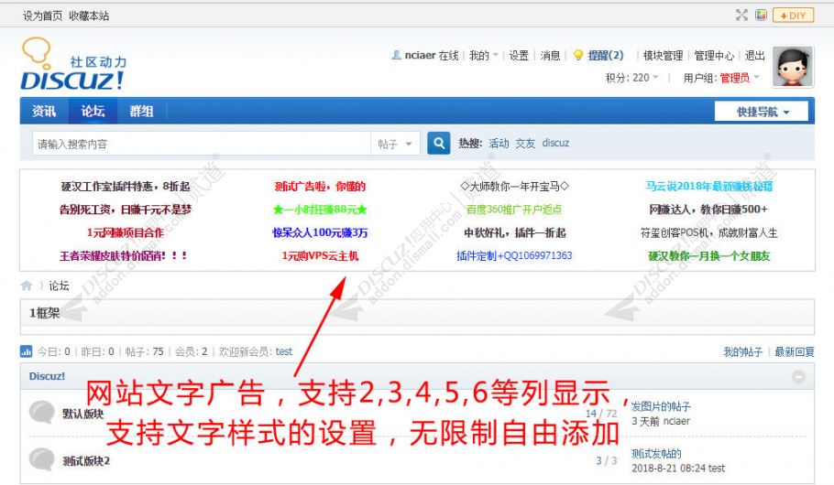Image resolution: width=834 pixels, height=485 pixels.
Task: Open ad 中秋好礼，插件一折起
Action: tap(514, 232)
